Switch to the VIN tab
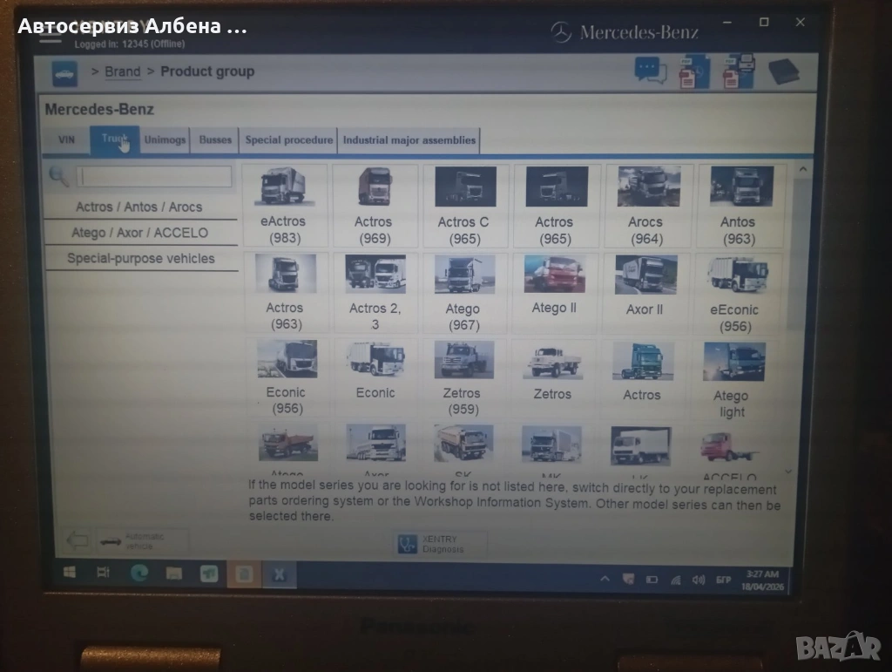The image size is (892, 672). pyautogui.click(x=67, y=139)
